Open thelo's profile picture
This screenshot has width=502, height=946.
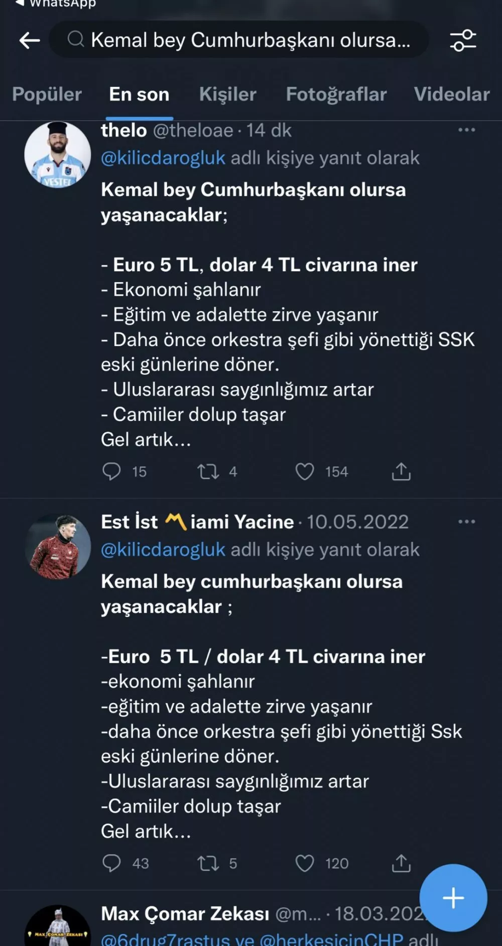(x=58, y=155)
